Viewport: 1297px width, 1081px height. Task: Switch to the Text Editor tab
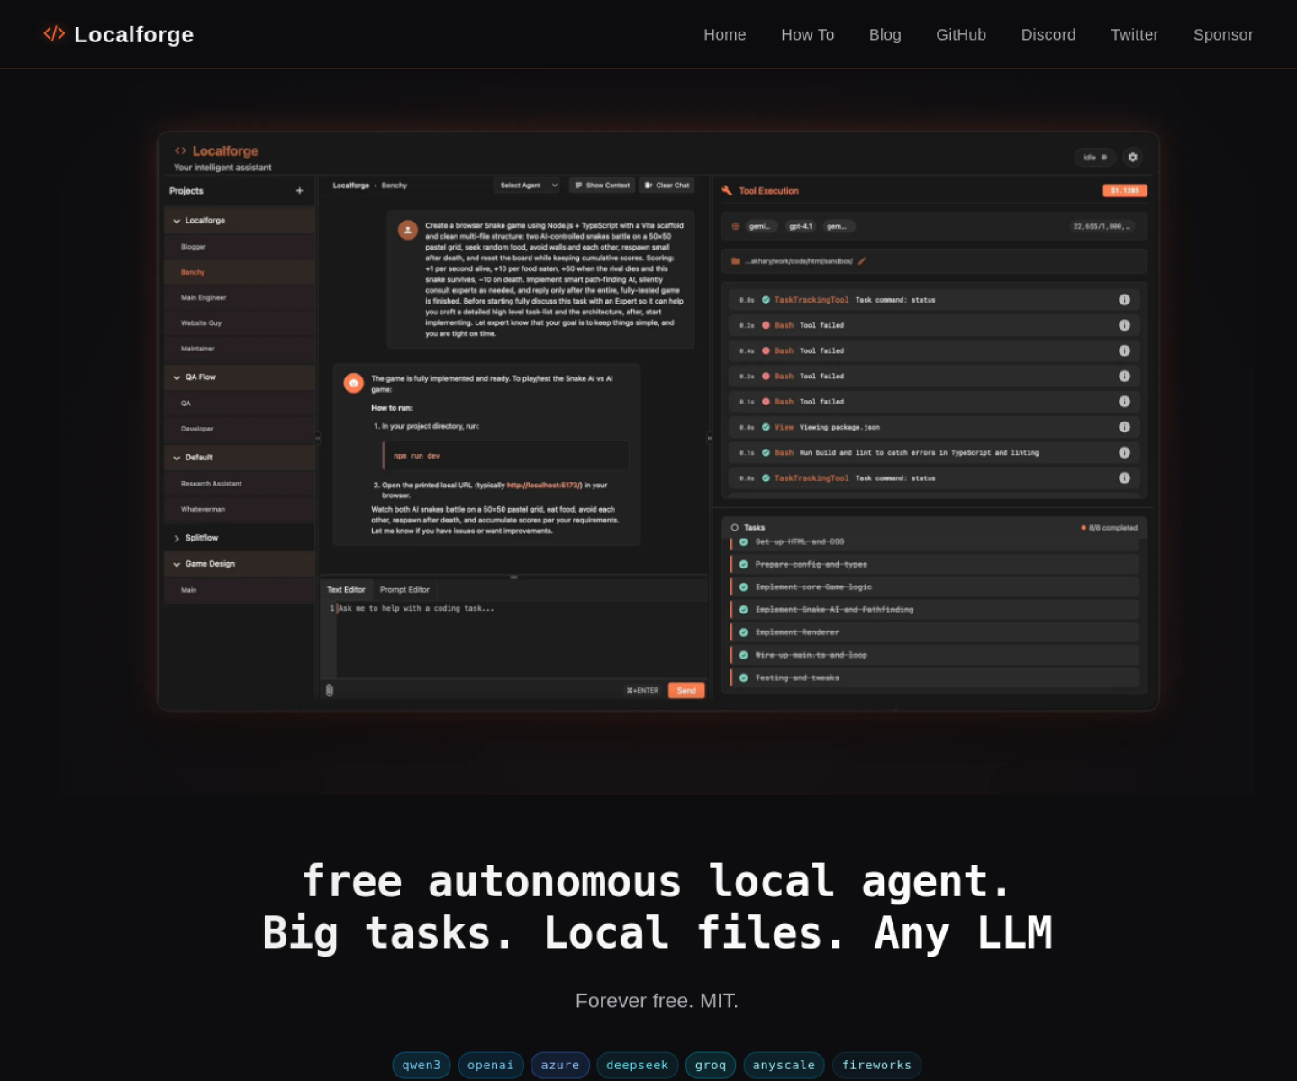click(x=346, y=590)
